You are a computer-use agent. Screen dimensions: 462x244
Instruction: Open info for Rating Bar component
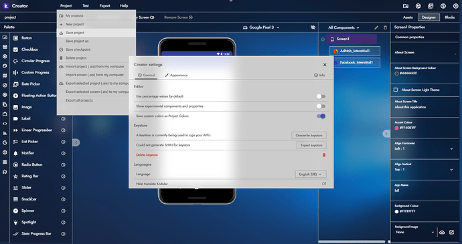(64, 176)
